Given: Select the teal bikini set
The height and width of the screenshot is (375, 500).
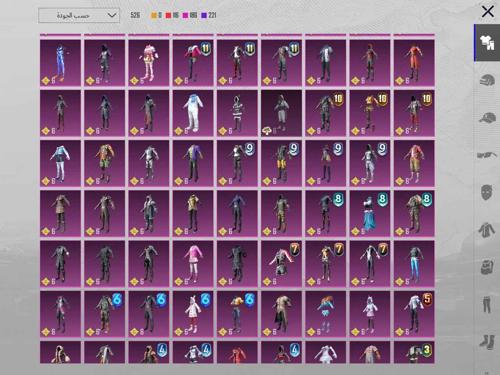Looking at the screenshot, I should 326,314.
